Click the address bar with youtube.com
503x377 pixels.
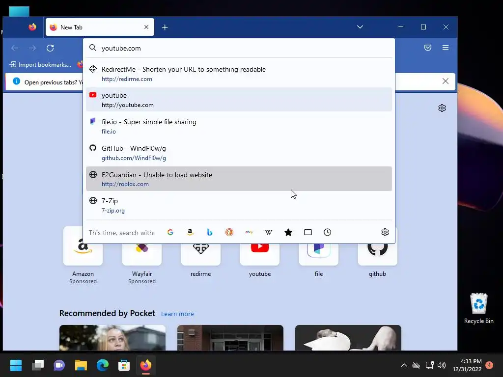239,48
